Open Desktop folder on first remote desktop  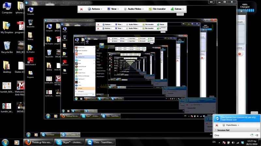[x=30, y=36]
